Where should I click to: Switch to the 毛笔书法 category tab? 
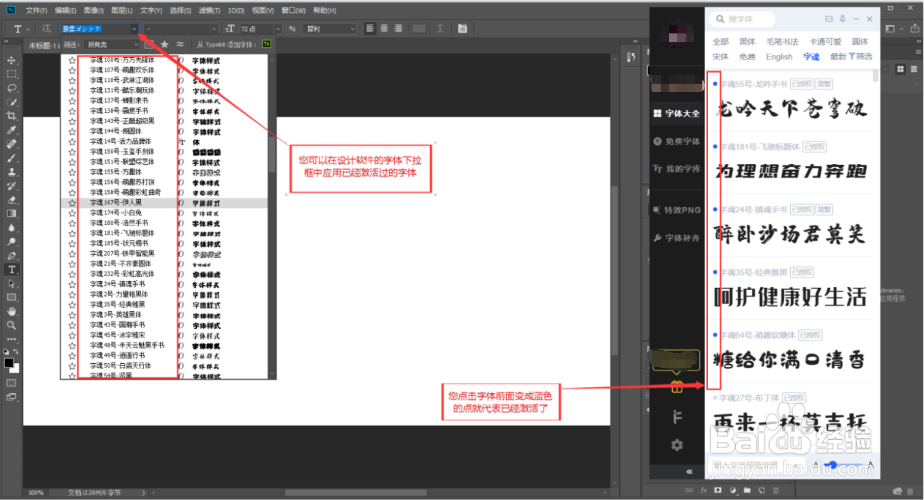click(782, 41)
